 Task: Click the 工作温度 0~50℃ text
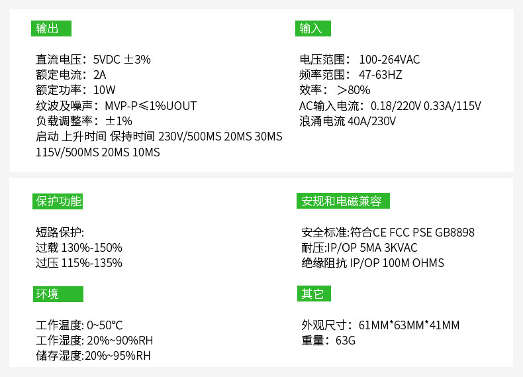(x=79, y=325)
